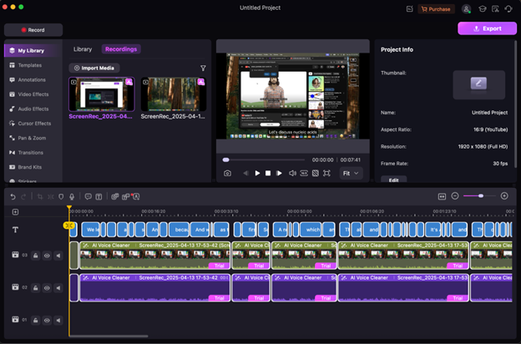Open the Pan & Zoom panel
Viewport: 521px width, 344px height.
click(x=32, y=138)
